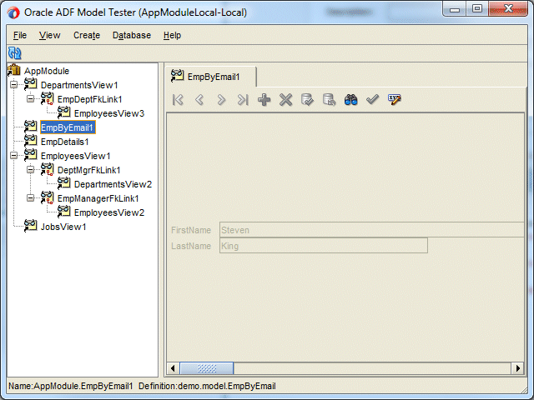Viewport: 534px width, 400px height.
Task: Go to previous record arrow icon
Action: tap(199, 100)
